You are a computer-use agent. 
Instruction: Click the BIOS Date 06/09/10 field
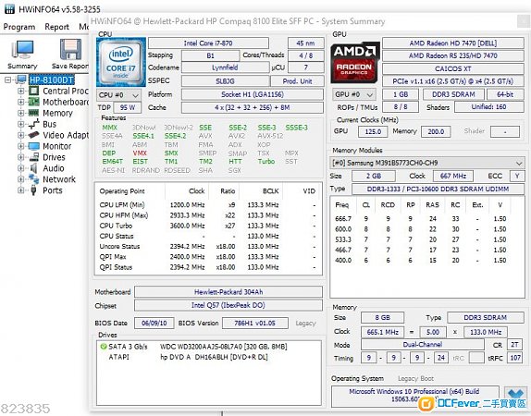point(154,323)
